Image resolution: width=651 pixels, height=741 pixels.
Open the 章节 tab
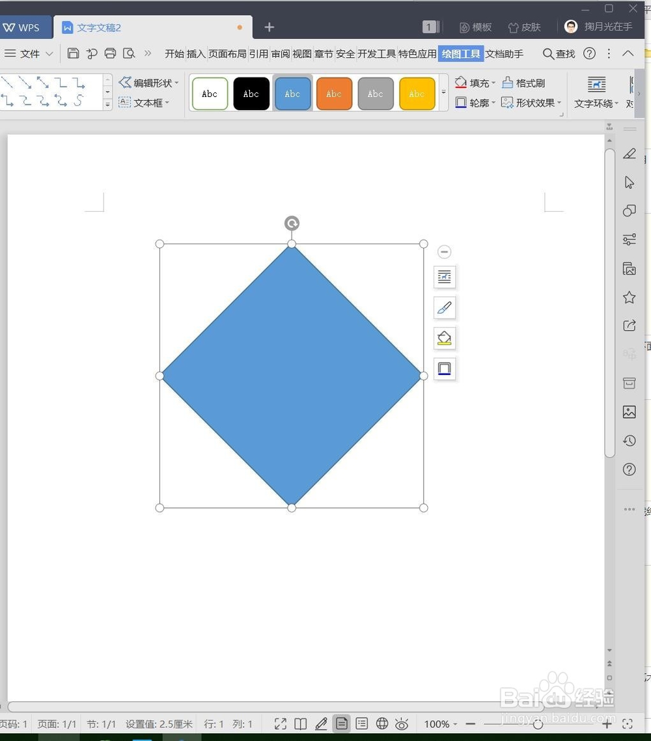(x=324, y=54)
